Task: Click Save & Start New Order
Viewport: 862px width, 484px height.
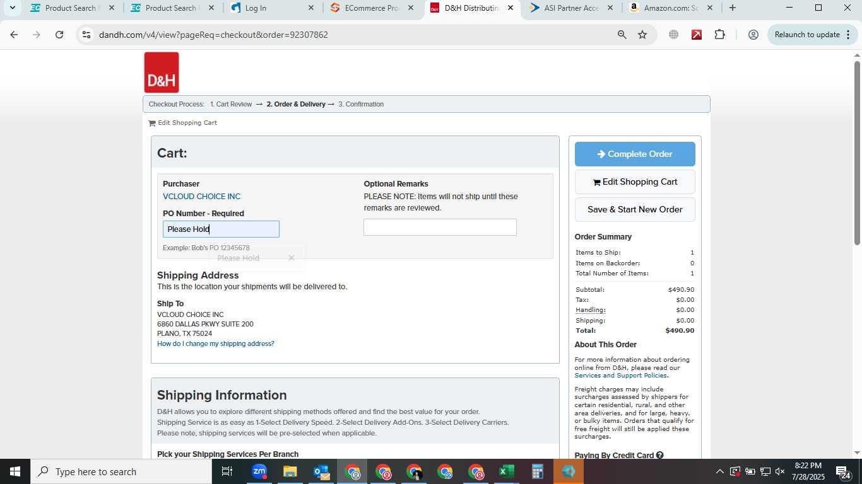Action: pos(635,209)
